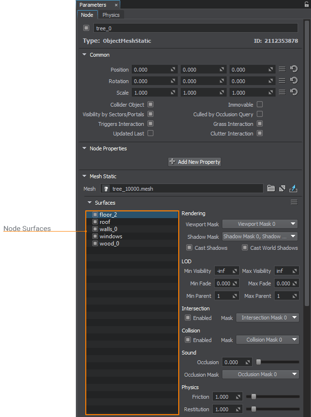Click the Add New Property button

tap(195, 162)
